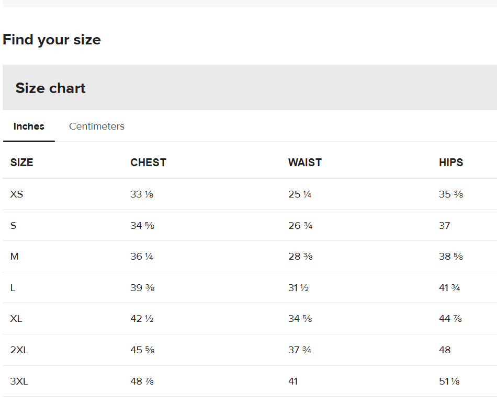497x406 pixels.
Task: Click the XS waist value 25 ¼
Action: [x=300, y=194]
